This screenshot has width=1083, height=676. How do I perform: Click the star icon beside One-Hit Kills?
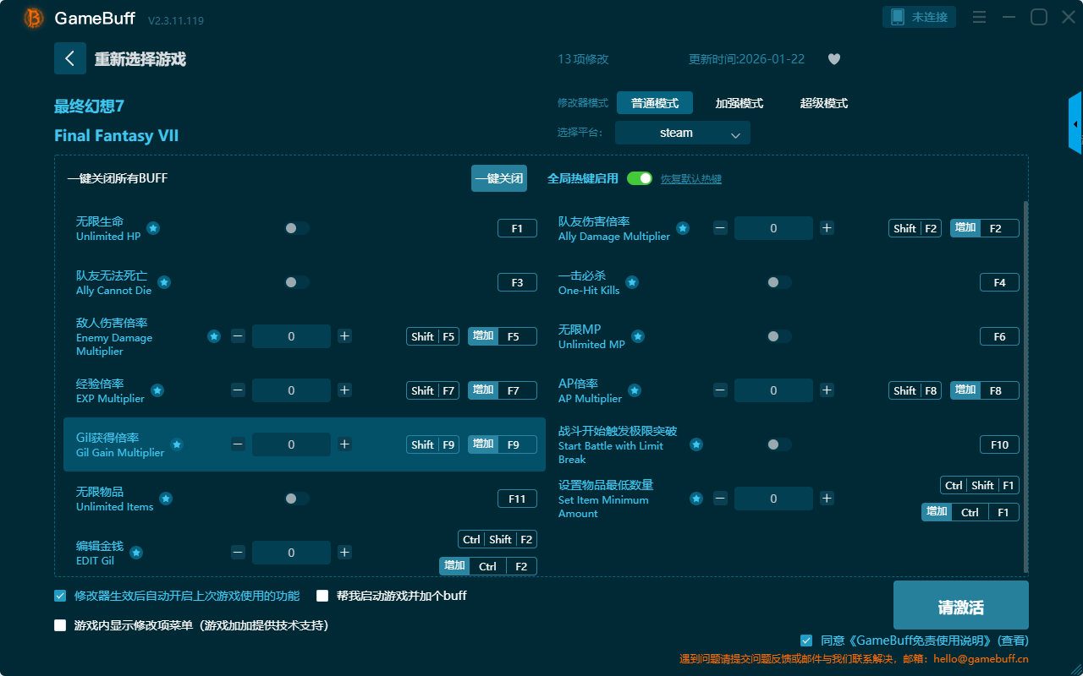[x=632, y=282]
